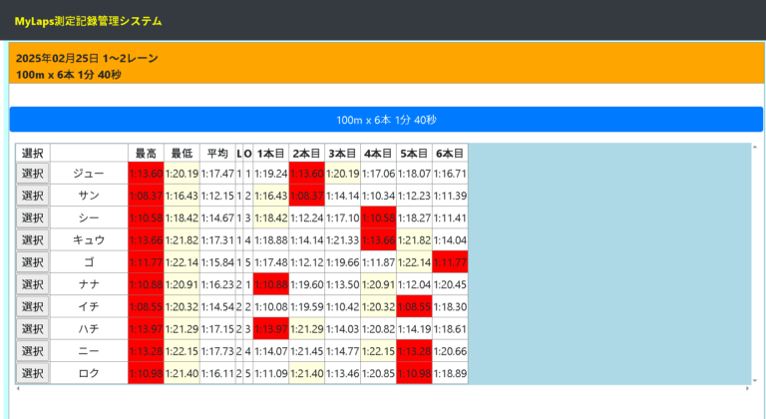Click the table's vertical scrollbar down arrow

tap(755, 378)
